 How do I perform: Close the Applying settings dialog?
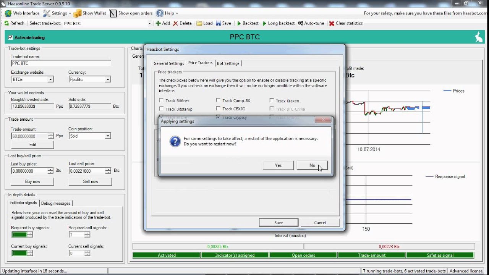pyautogui.click(x=323, y=120)
